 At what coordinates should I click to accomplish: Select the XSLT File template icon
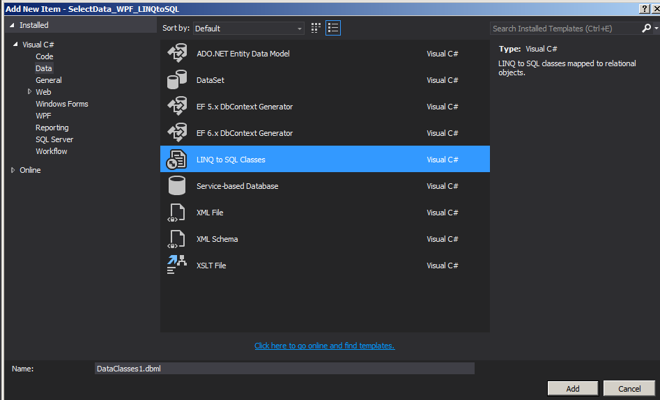[177, 266]
